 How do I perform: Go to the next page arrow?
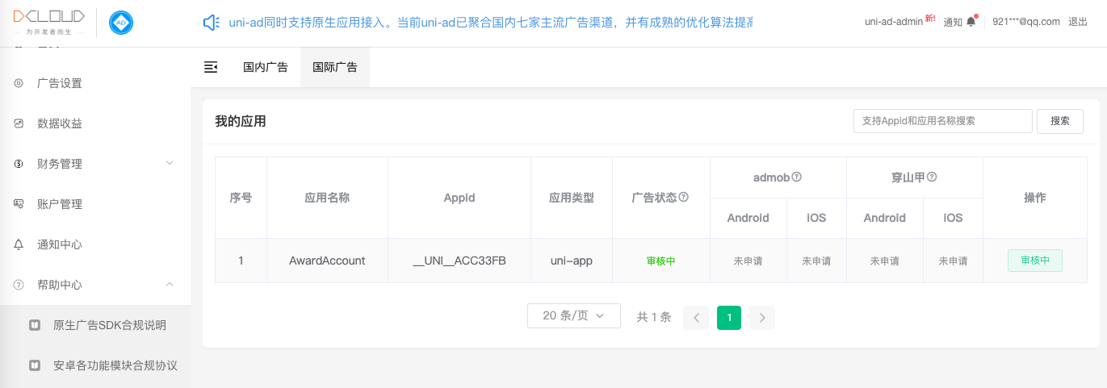click(x=761, y=317)
